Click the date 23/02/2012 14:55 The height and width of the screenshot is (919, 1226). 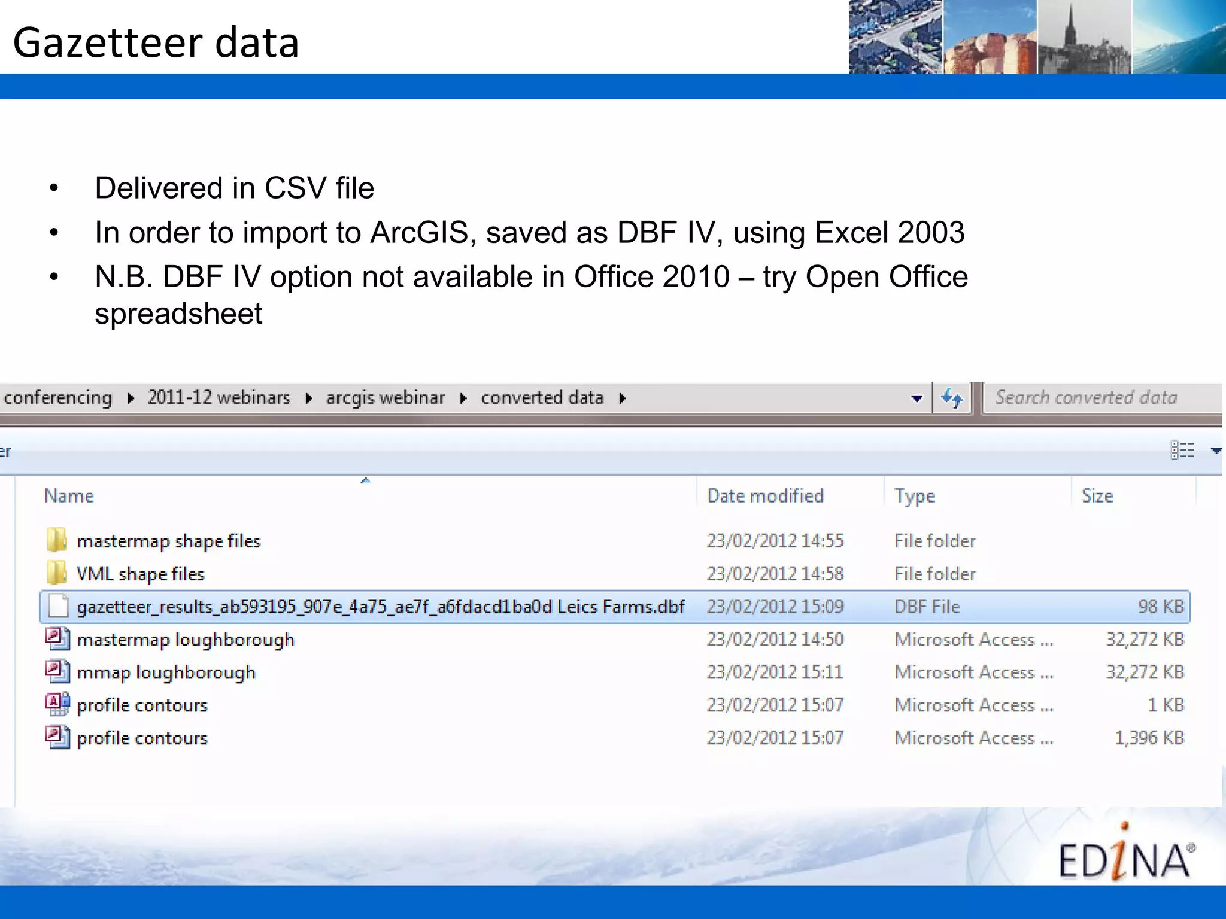775,541
